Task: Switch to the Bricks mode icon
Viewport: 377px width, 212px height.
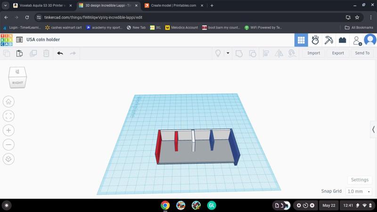Action: (343, 40)
